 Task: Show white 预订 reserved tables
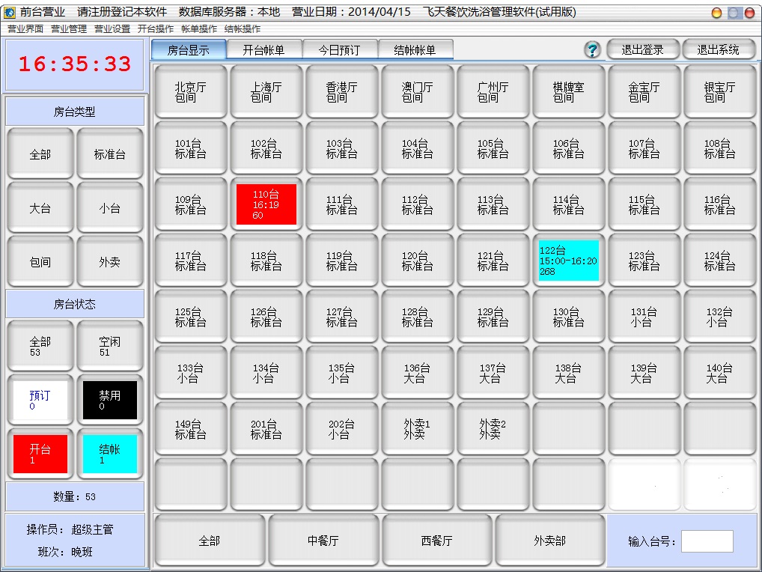tap(40, 400)
